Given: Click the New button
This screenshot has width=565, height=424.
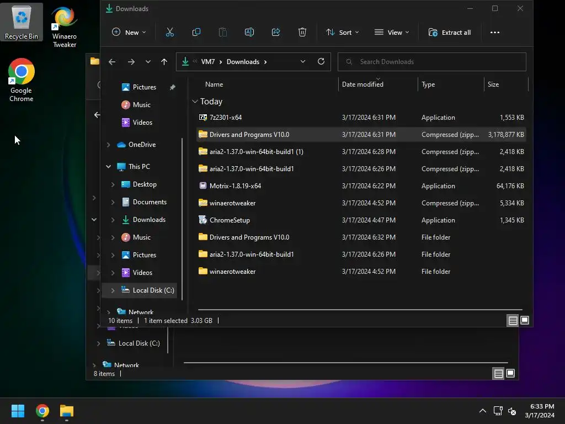Looking at the screenshot, I should [x=129, y=33].
